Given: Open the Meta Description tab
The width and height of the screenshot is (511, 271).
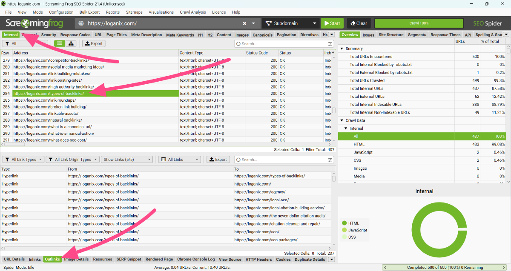Looking at the screenshot, I should (146, 35).
